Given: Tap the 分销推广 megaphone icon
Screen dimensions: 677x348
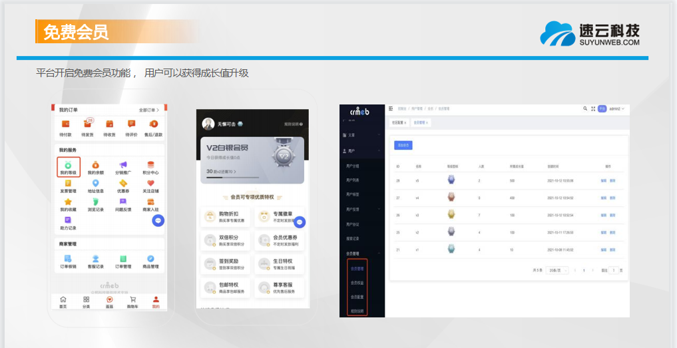Looking at the screenshot, I should (x=123, y=166).
